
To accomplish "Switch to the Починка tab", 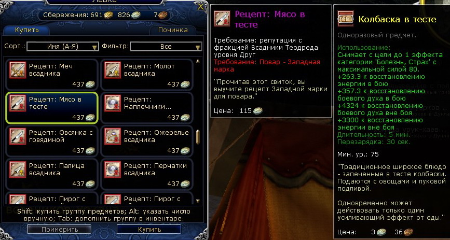I will point(173,30).
